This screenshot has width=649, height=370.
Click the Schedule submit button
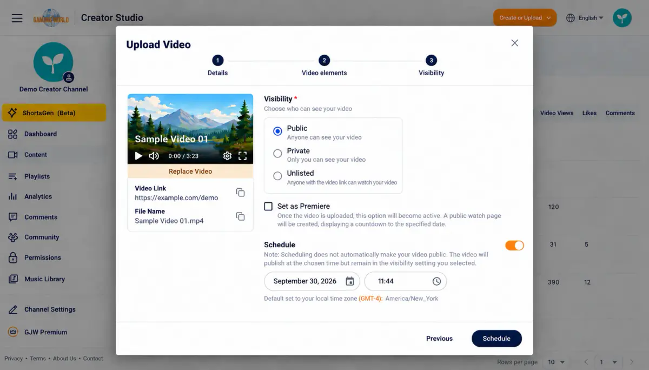(x=496, y=339)
